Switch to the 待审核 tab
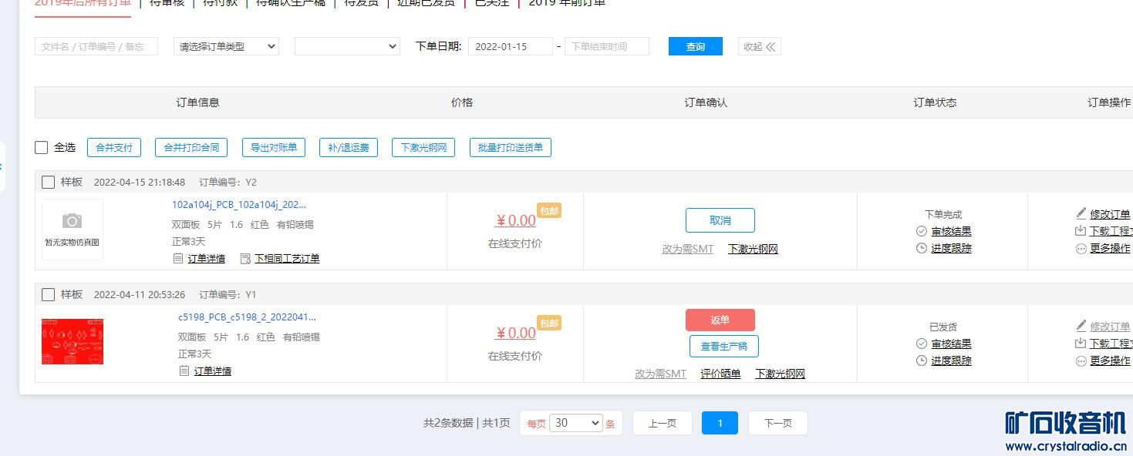The image size is (1133, 456). click(167, 3)
